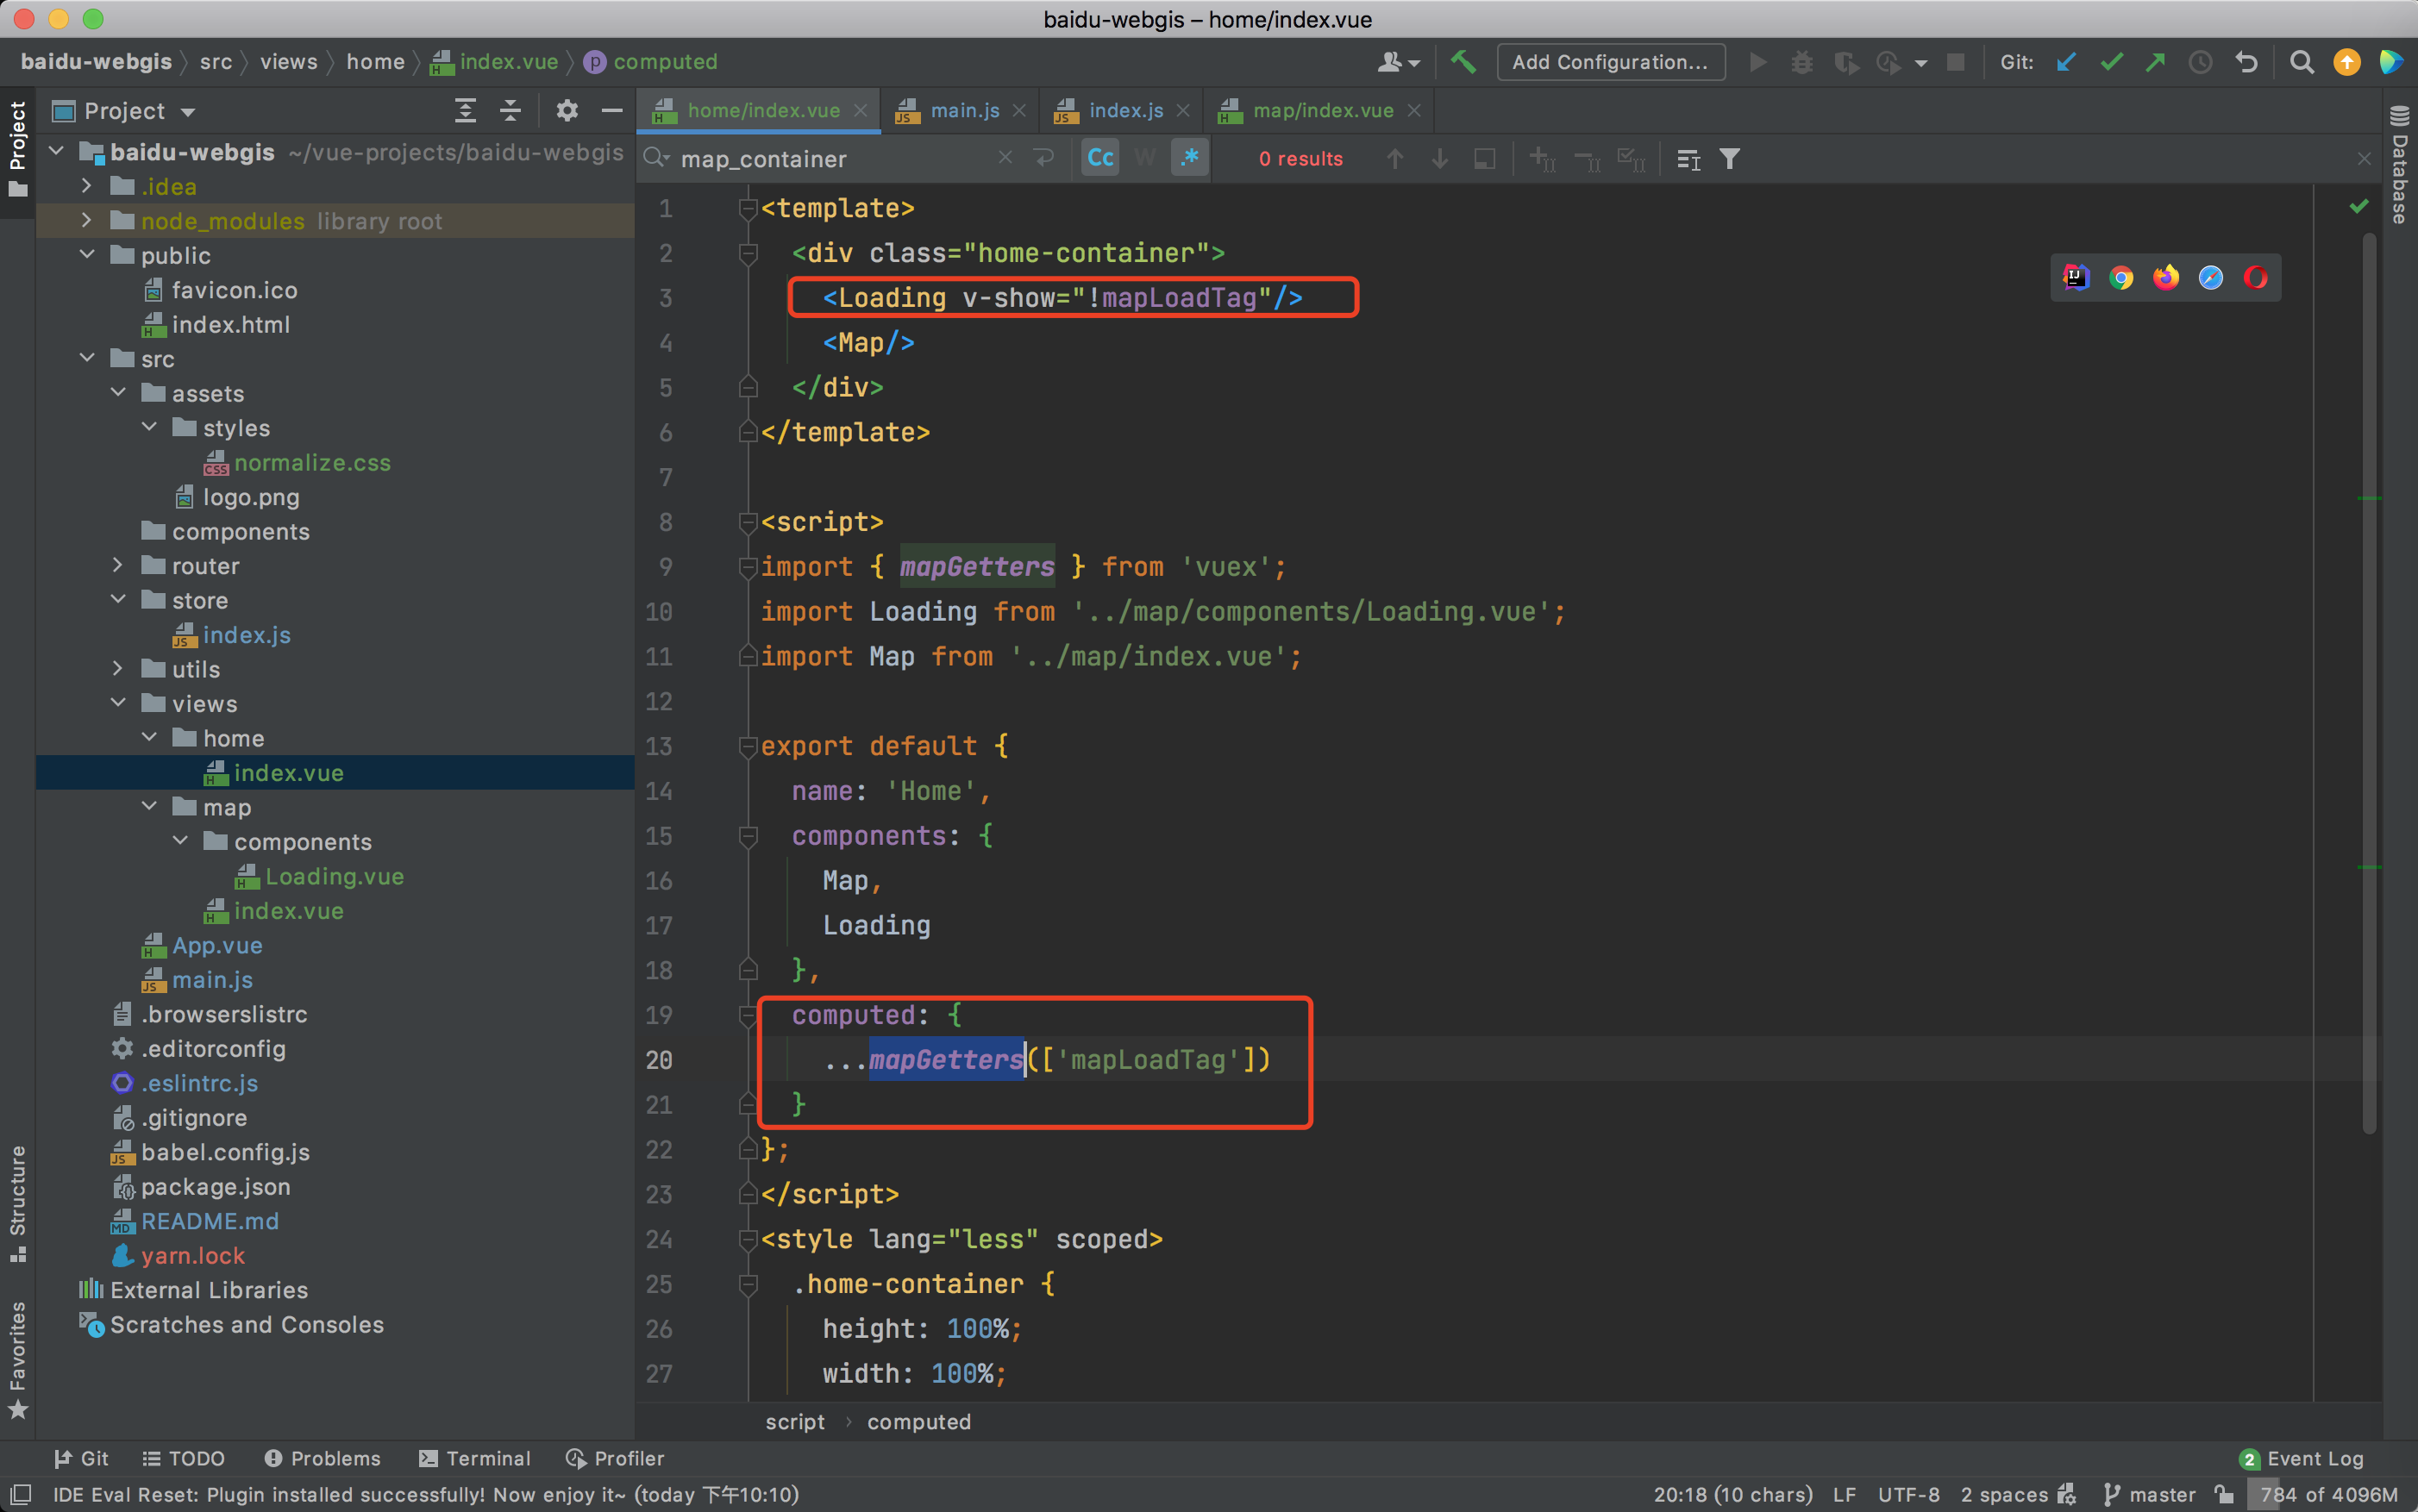
Task: Open in Firefox browser icon
Action: 2166,277
